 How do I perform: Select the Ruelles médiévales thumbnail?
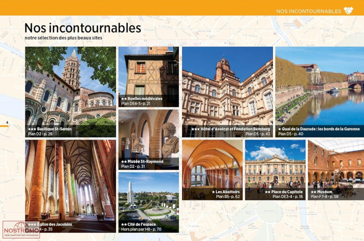coord(149,77)
